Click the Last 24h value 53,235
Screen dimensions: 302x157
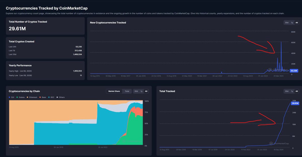(79, 47)
